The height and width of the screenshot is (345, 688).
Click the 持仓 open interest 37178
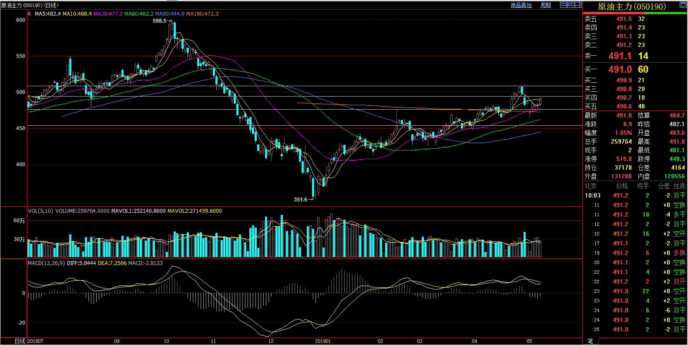(x=623, y=167)
